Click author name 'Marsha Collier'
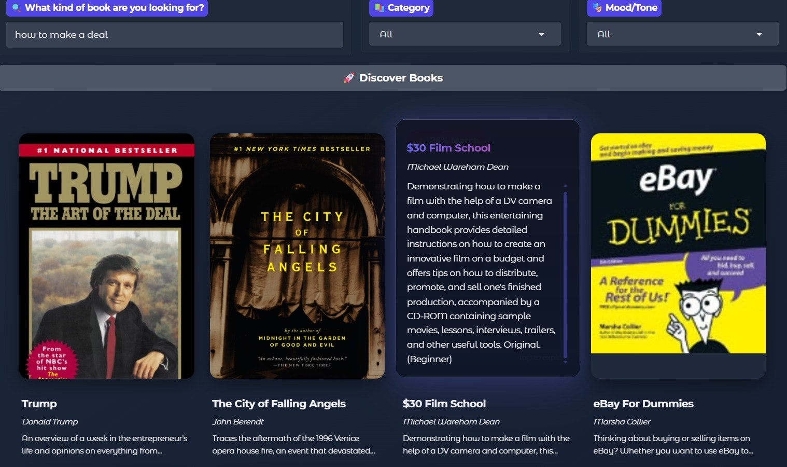Viewport: 787px width, 467px height. (x=622, y=422)
